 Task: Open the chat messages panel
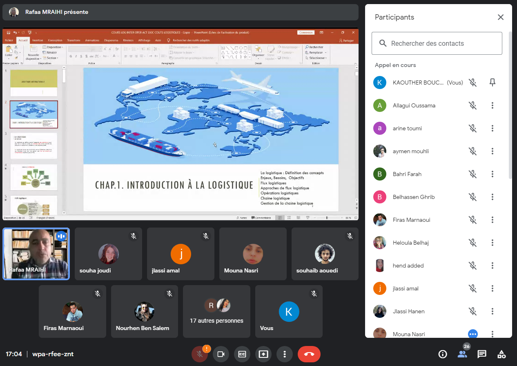coord(482,354)
